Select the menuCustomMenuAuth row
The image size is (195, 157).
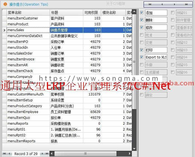coord(67,94)
